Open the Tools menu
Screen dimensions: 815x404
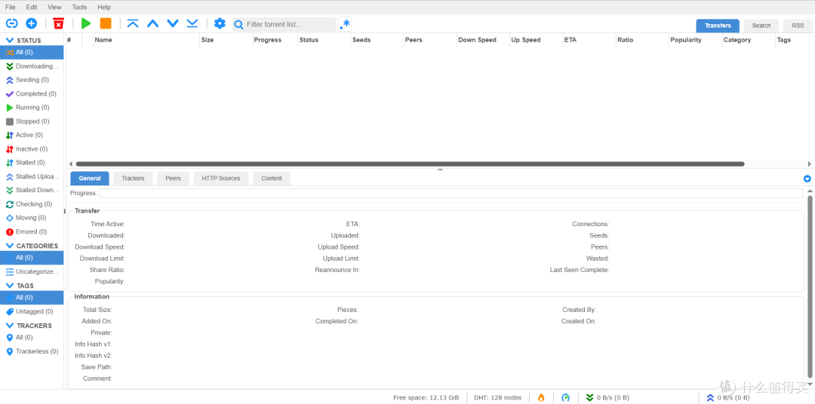tap(79, 7)
